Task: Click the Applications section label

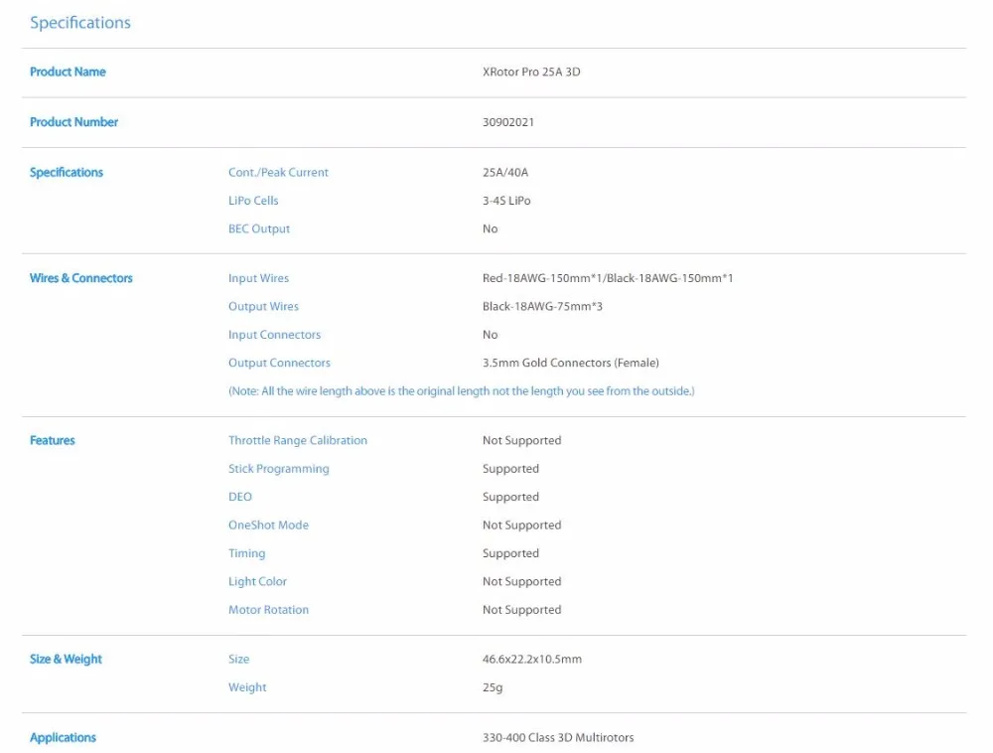Action: coord(63,738)
